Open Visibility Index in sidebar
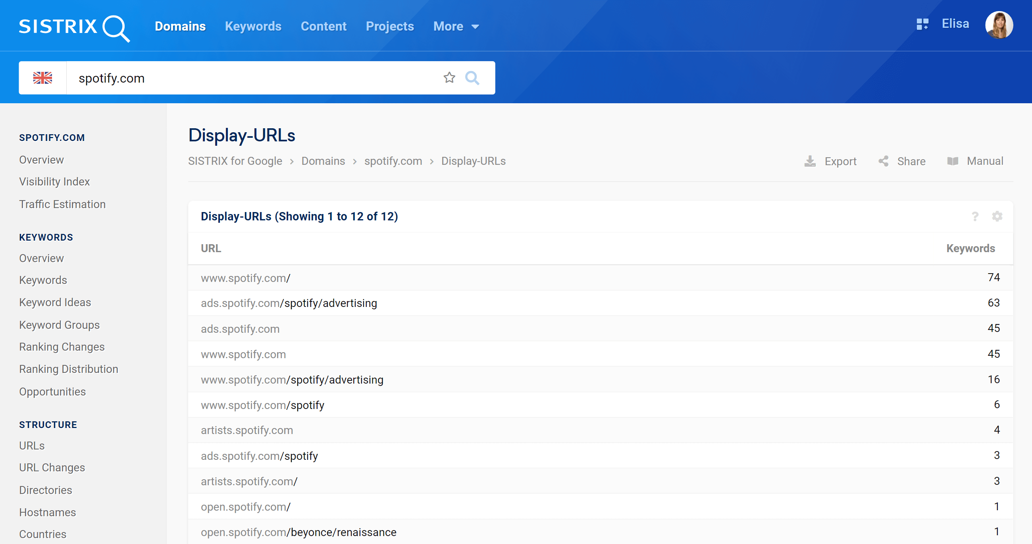1032x544 pixels. coord(54,181)
